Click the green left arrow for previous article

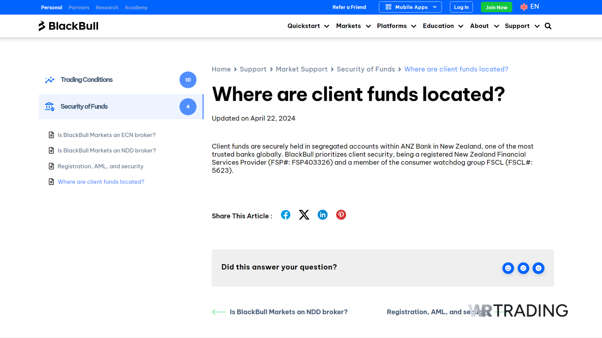219,312
